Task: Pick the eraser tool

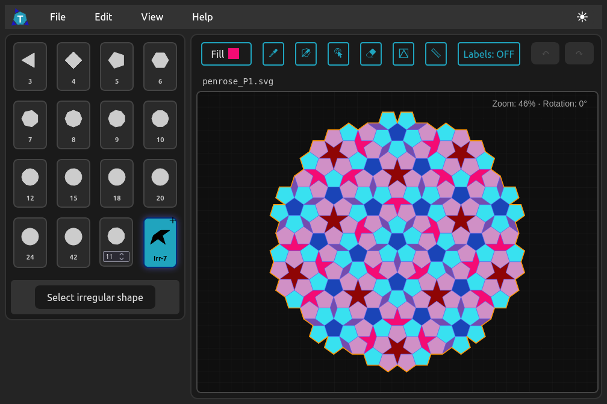Action: 371,54
